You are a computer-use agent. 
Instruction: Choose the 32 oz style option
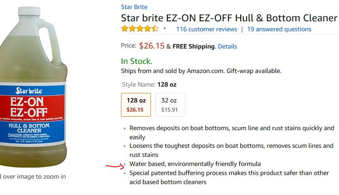(x=170, y=105)
